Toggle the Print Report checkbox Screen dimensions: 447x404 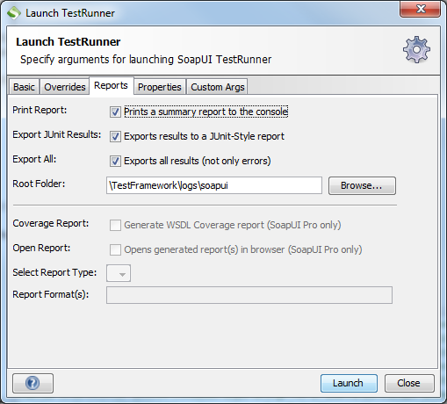[x=115, y=112]
